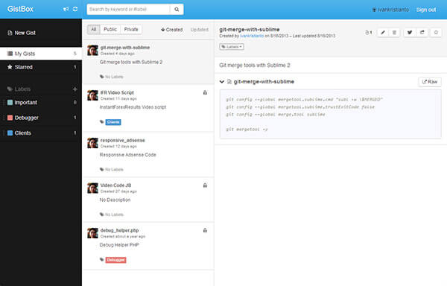447x286 pixels.
Task: Click the git-merge-with-sublime title in list
Action: [125, 48]
